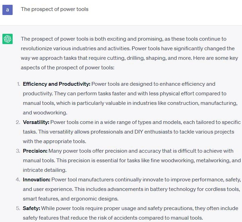The image size is (242, 222).
Task: Click the green ChatGPT logo icon
Action: [x=8, y=39]
